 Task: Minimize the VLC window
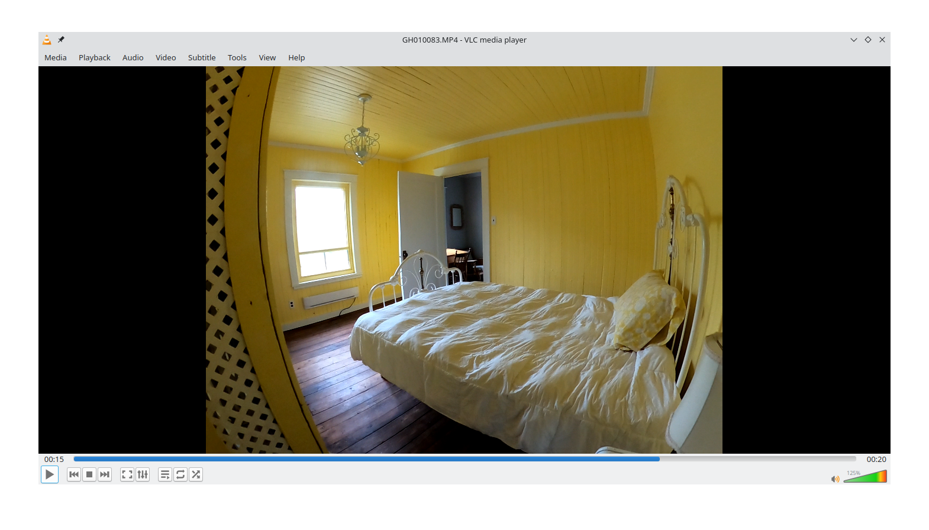pyautogui.click(x=854, y=40)
